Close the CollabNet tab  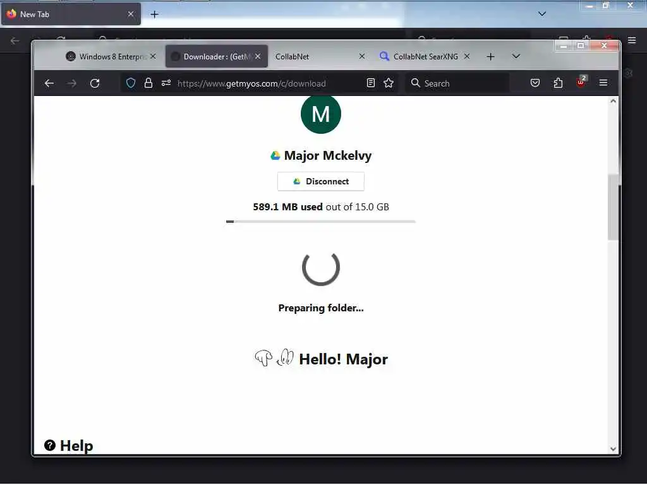(x=362, y=56)
